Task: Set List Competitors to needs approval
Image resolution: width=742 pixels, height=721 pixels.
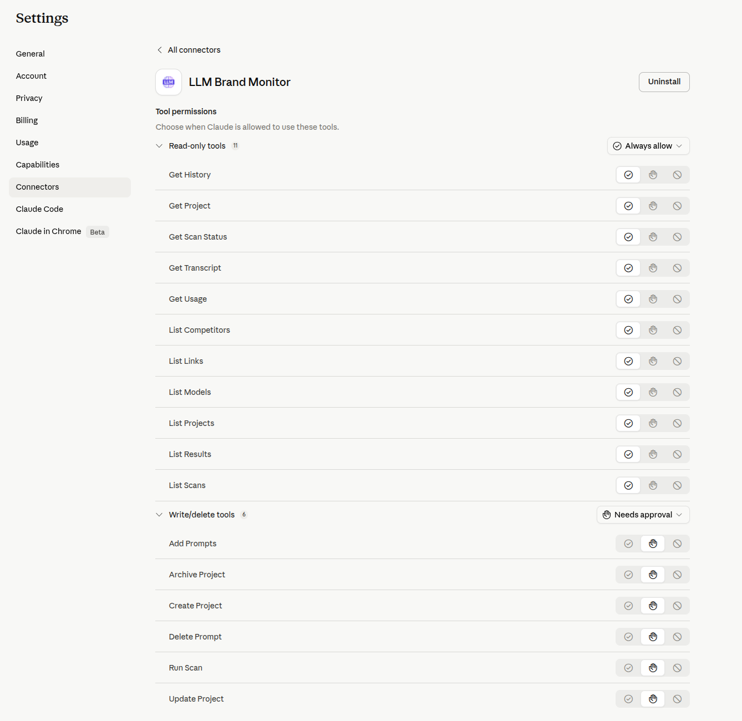Action: tap(653, 330)
